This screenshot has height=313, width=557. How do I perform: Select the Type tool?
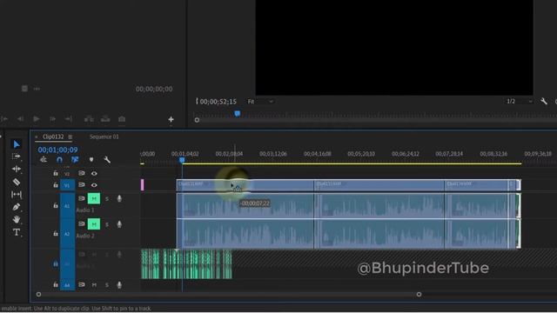(x=17, y=232)
